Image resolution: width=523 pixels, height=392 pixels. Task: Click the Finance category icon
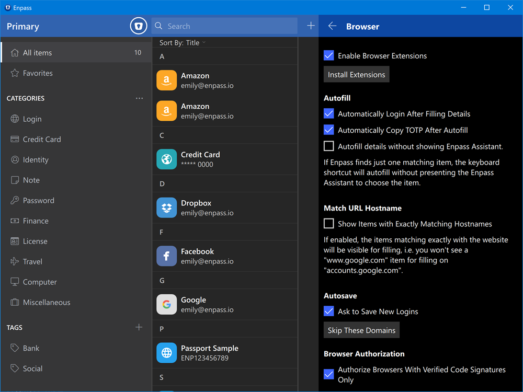coord(15,221)
